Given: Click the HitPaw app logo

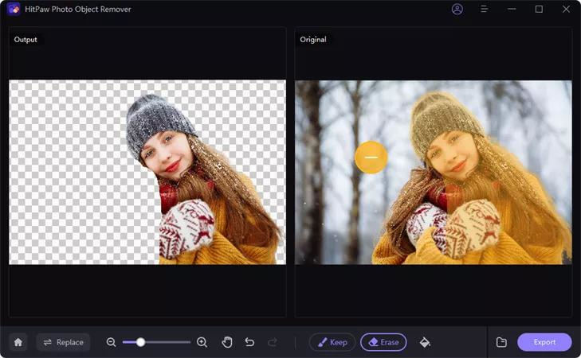Looking at the screenshot, I should (14, 10).
